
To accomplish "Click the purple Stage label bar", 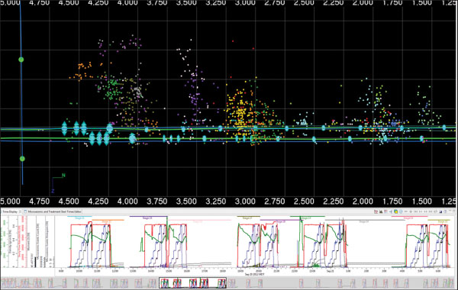I will [x=148, y=217].
